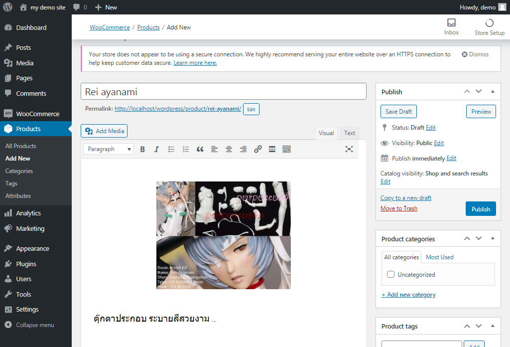Viewport: 510px width, 347px height.
Task: Insert a blockquote
Action: 200,149
